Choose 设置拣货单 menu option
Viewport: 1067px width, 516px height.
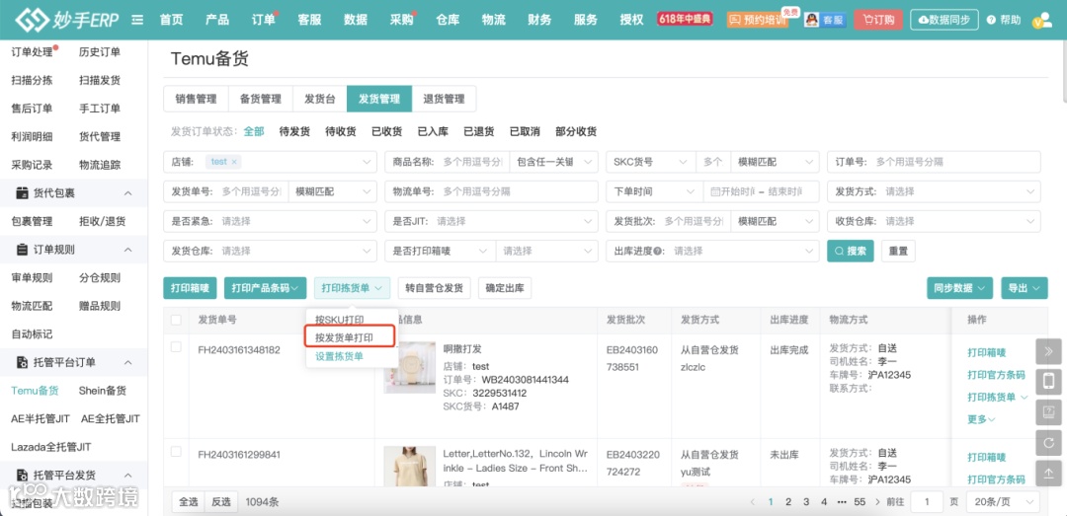[339, 355]
